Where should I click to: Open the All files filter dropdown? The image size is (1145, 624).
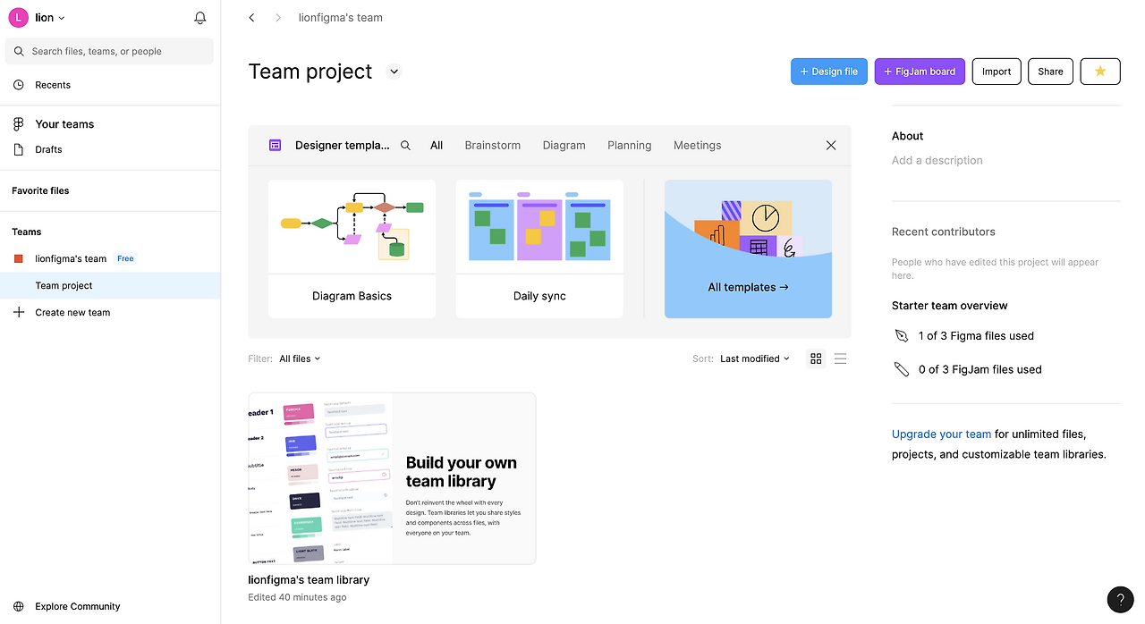(300, 358)
